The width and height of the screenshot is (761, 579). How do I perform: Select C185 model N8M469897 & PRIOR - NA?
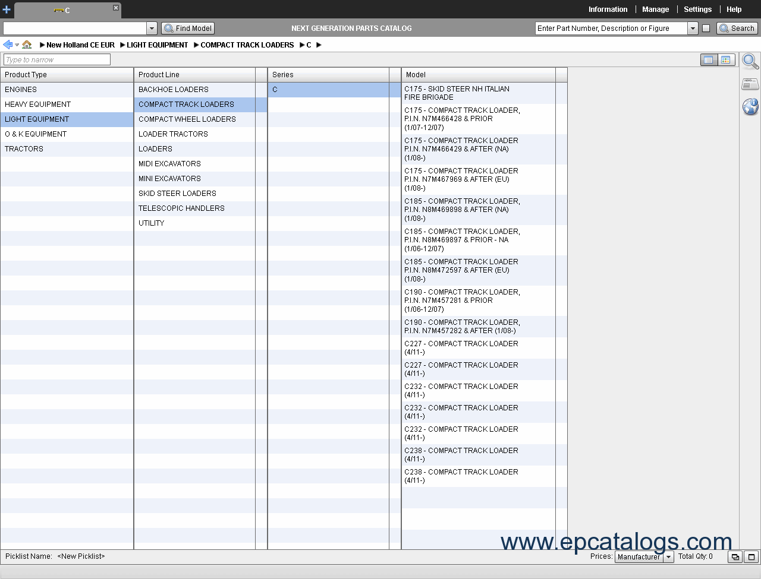[485, 240]
